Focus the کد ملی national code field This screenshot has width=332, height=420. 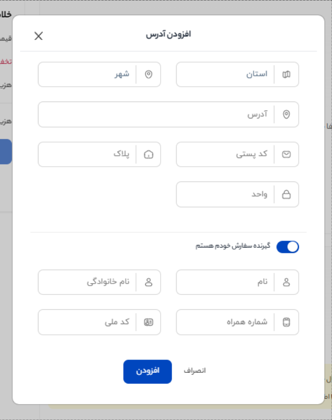pyautogui.click(x=100, y=322)
